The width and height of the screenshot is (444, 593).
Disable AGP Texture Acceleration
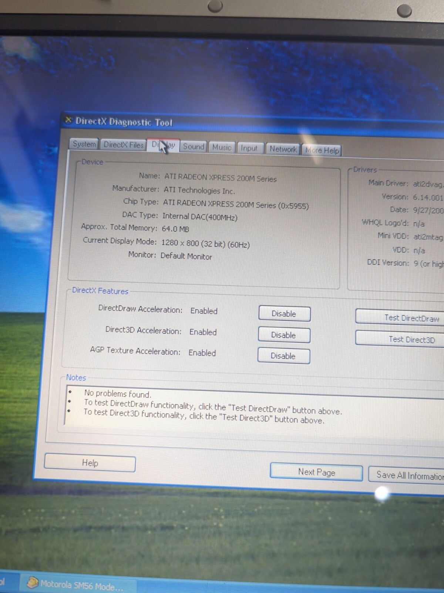[x=283, y=356]
